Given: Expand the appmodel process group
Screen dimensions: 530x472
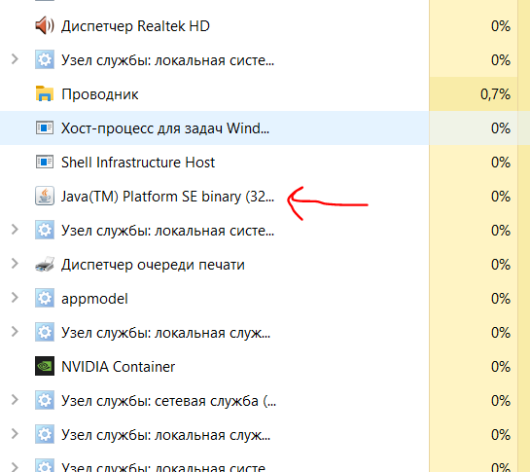Looking at the screenshot, I should click(x=15, y=298).
